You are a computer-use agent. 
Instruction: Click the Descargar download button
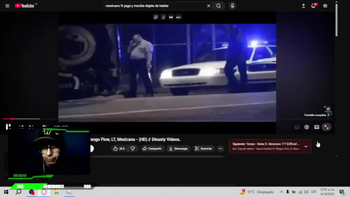click(x=178, y=149)
